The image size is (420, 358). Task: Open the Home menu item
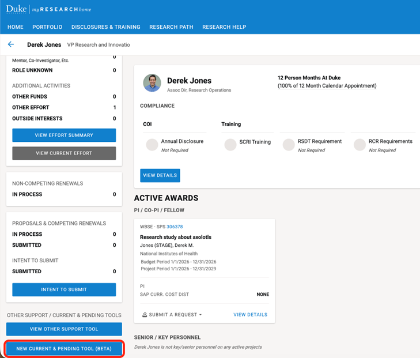click(16, 27)
